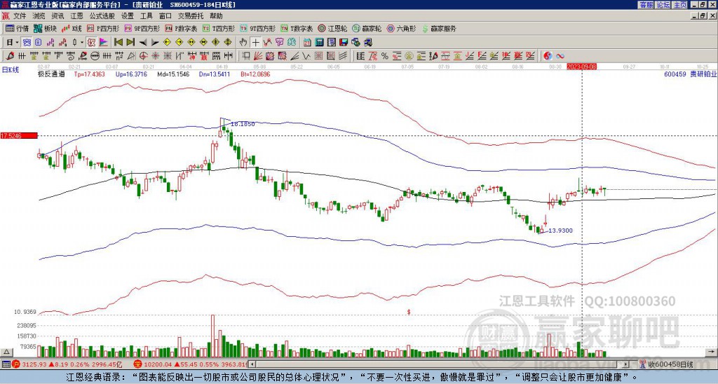
Task: Open the 浏览 menu
Action: 39,16
